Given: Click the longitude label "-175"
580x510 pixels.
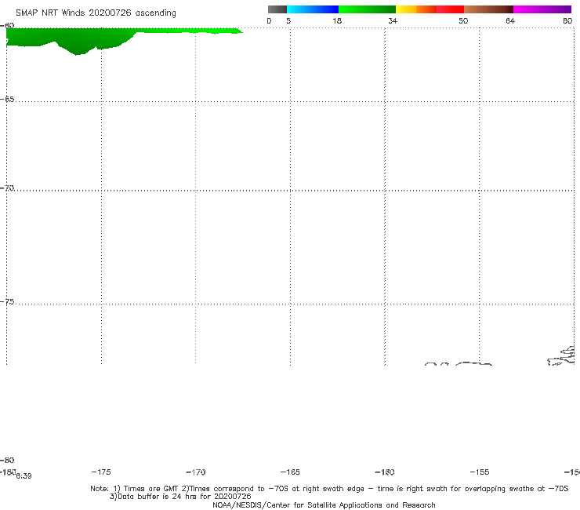Looking at the screenshot, I should coord(101,472).
